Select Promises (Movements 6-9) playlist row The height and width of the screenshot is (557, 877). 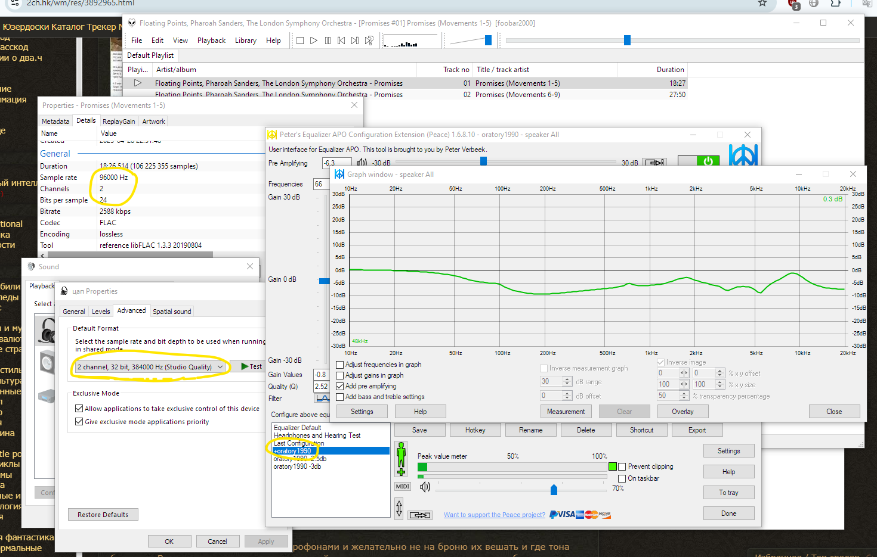tap(404, 95)
